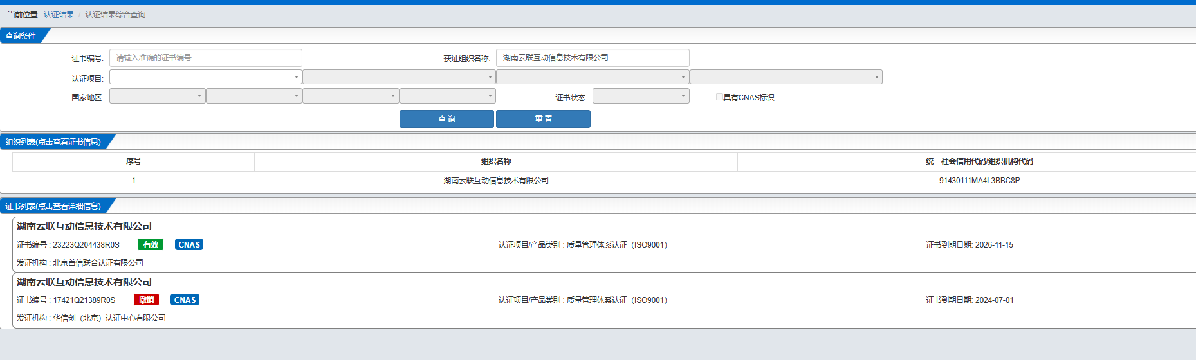Click sequence number 1 in organization list
This screenshot has height=360, width=1196.
point(134,181)
